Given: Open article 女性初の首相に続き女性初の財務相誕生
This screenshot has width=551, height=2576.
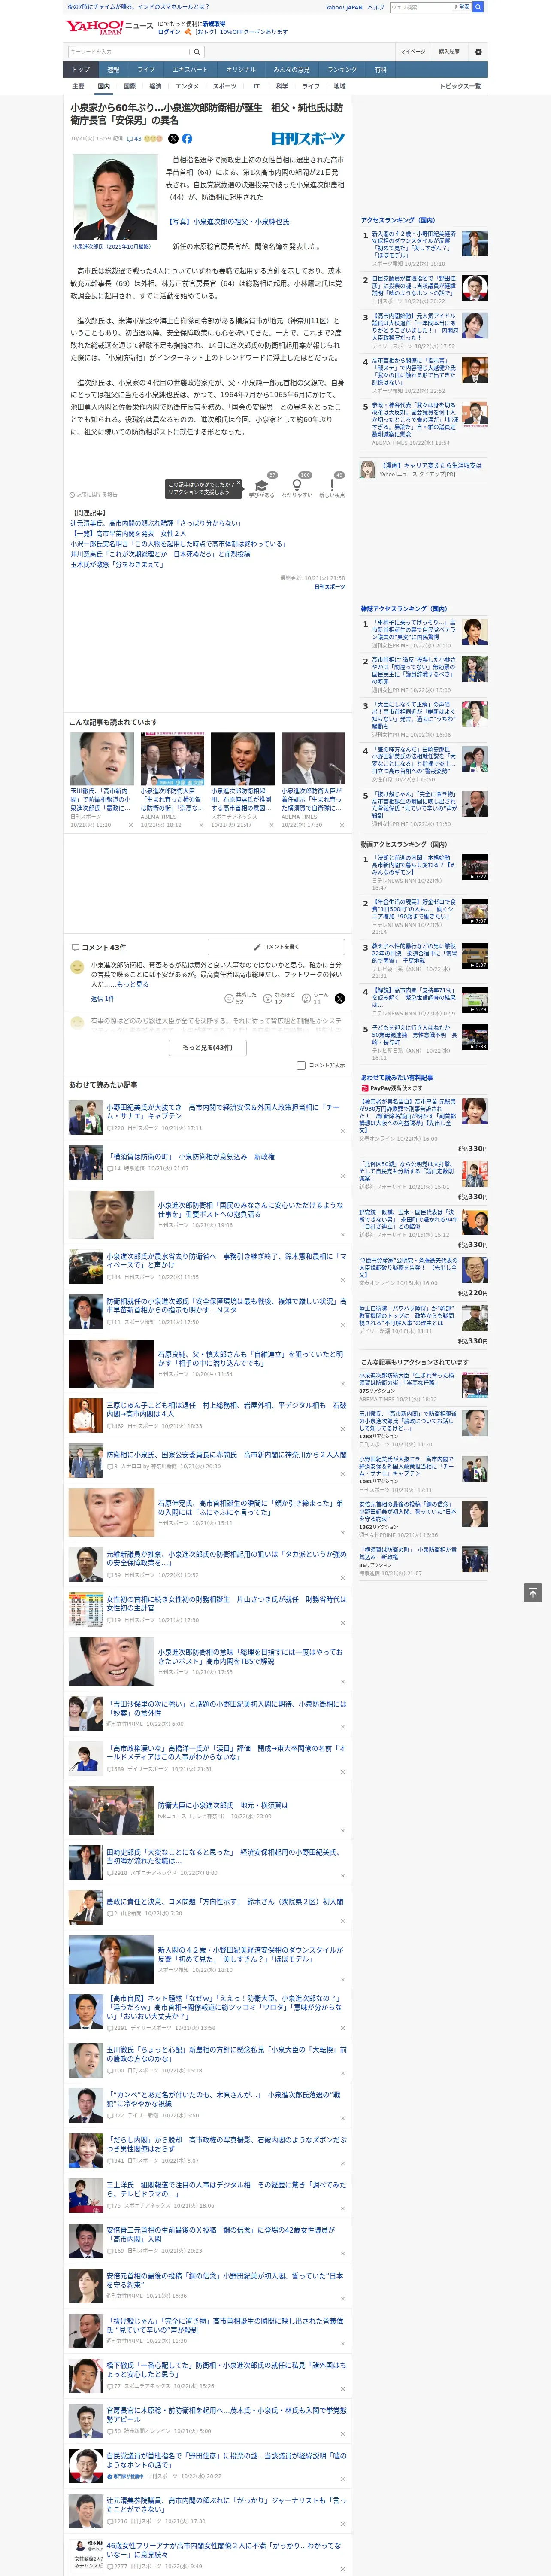Looking at the screenshot, I should tap(226, 1603).
